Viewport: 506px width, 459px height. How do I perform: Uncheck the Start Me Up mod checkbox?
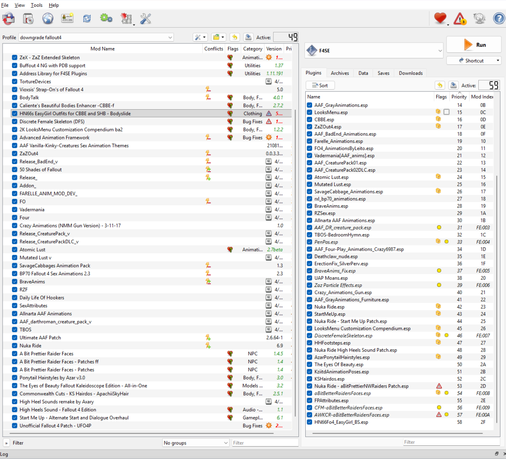coord(14,417)
